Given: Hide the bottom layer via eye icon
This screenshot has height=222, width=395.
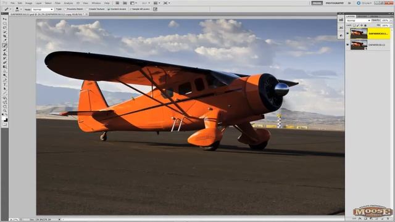Looking at the screenshot, I should [347, 45].
